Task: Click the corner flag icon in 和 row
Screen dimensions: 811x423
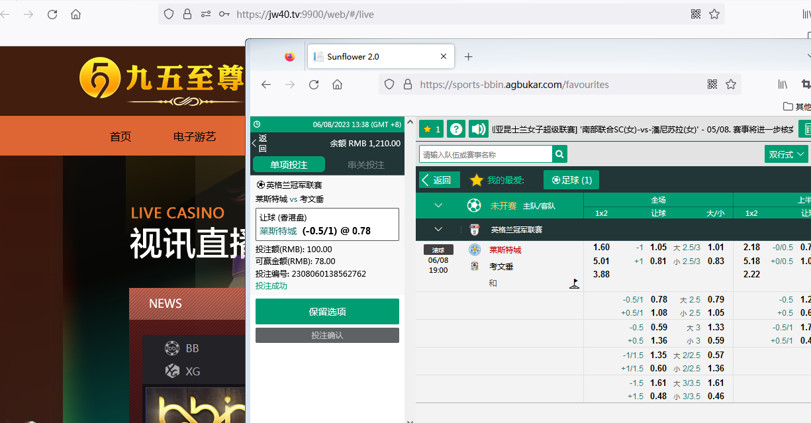Action: [x=574, y=283]
